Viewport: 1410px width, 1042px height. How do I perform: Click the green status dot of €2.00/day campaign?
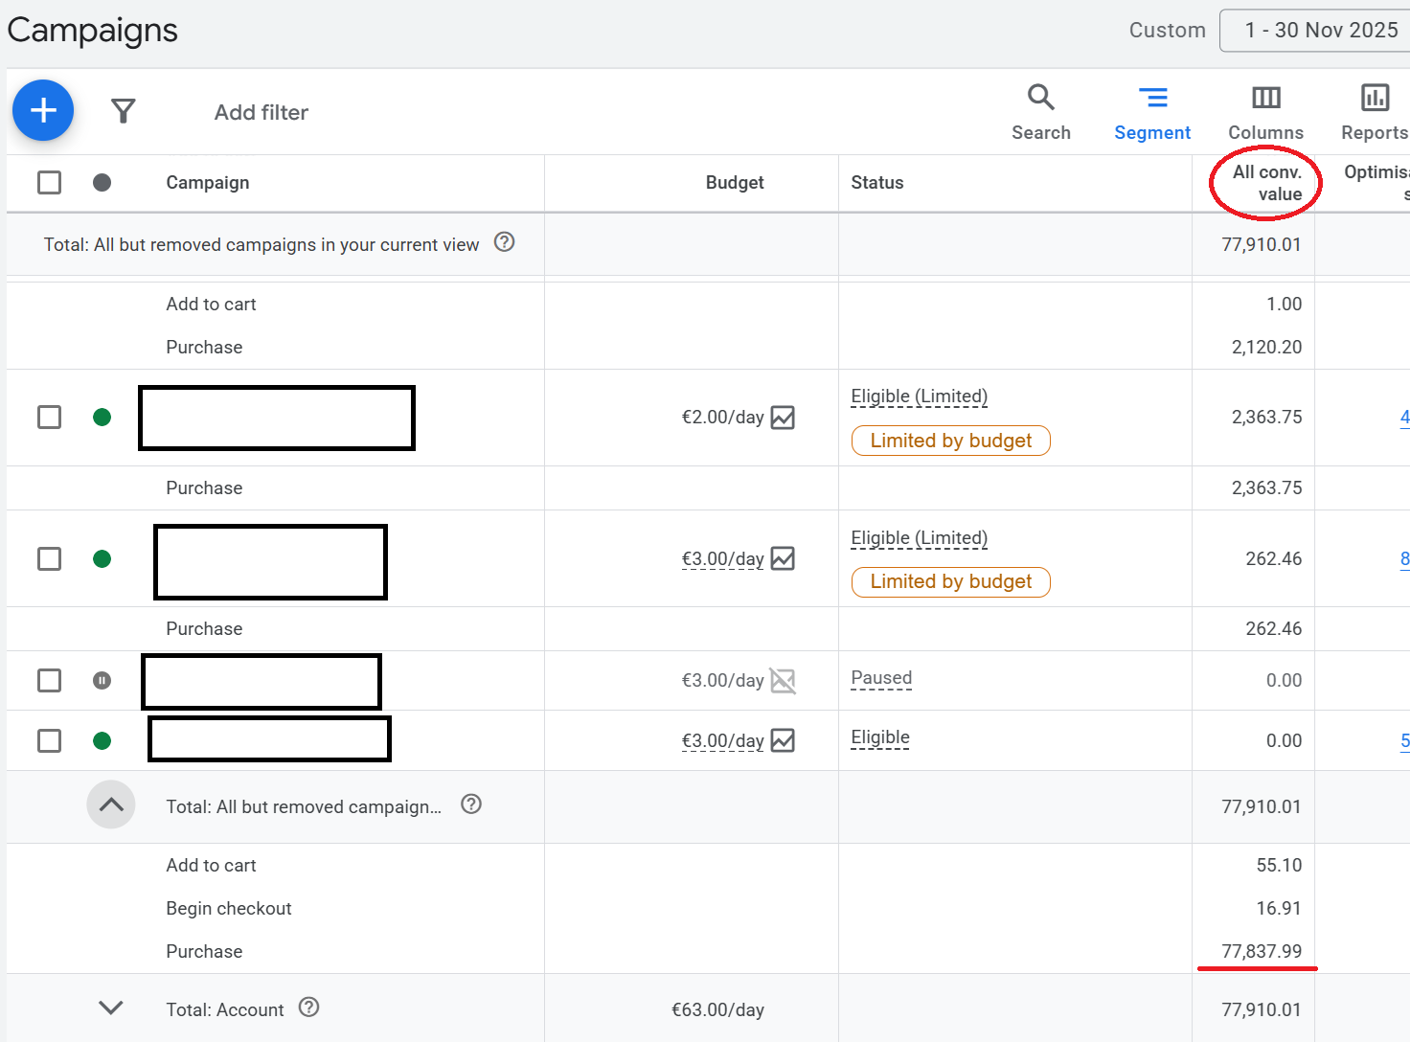(102, 418)
